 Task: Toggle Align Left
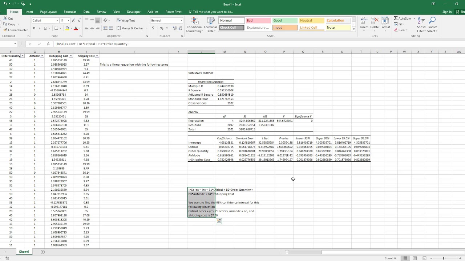point(86,28)
